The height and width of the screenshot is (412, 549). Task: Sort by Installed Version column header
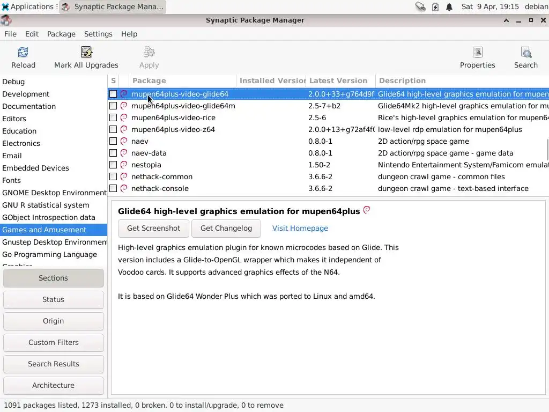point(271,80)
